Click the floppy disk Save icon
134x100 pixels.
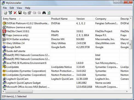pyautogui.click(x=20, y=13)
